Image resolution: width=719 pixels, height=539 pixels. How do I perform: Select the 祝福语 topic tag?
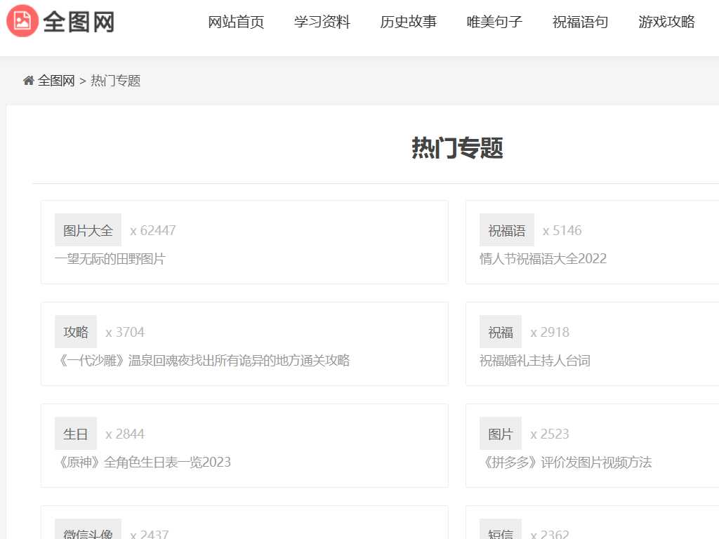coord(506,229)
